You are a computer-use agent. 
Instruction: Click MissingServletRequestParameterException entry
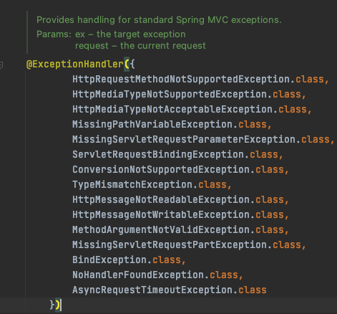184,139
